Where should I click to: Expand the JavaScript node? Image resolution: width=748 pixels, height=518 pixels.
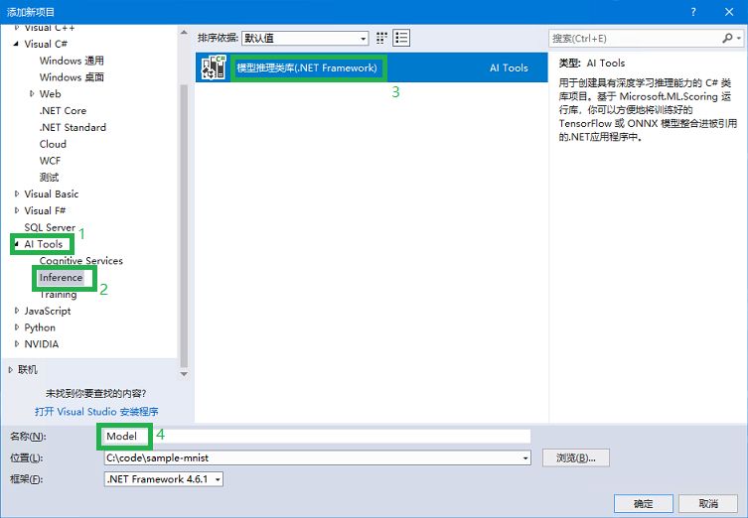pos(17,311)
